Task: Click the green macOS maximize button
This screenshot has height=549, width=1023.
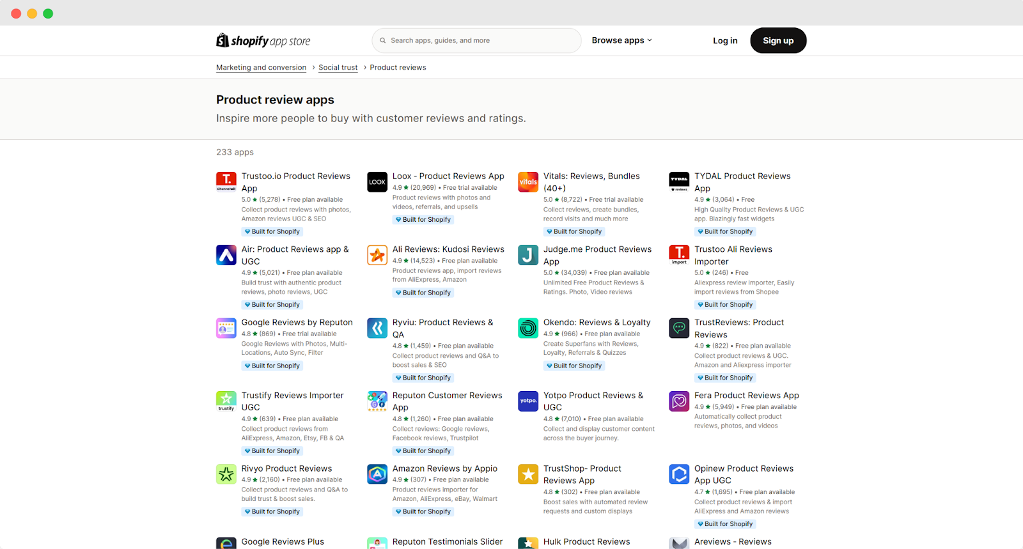Action: [x=48, y=13]
